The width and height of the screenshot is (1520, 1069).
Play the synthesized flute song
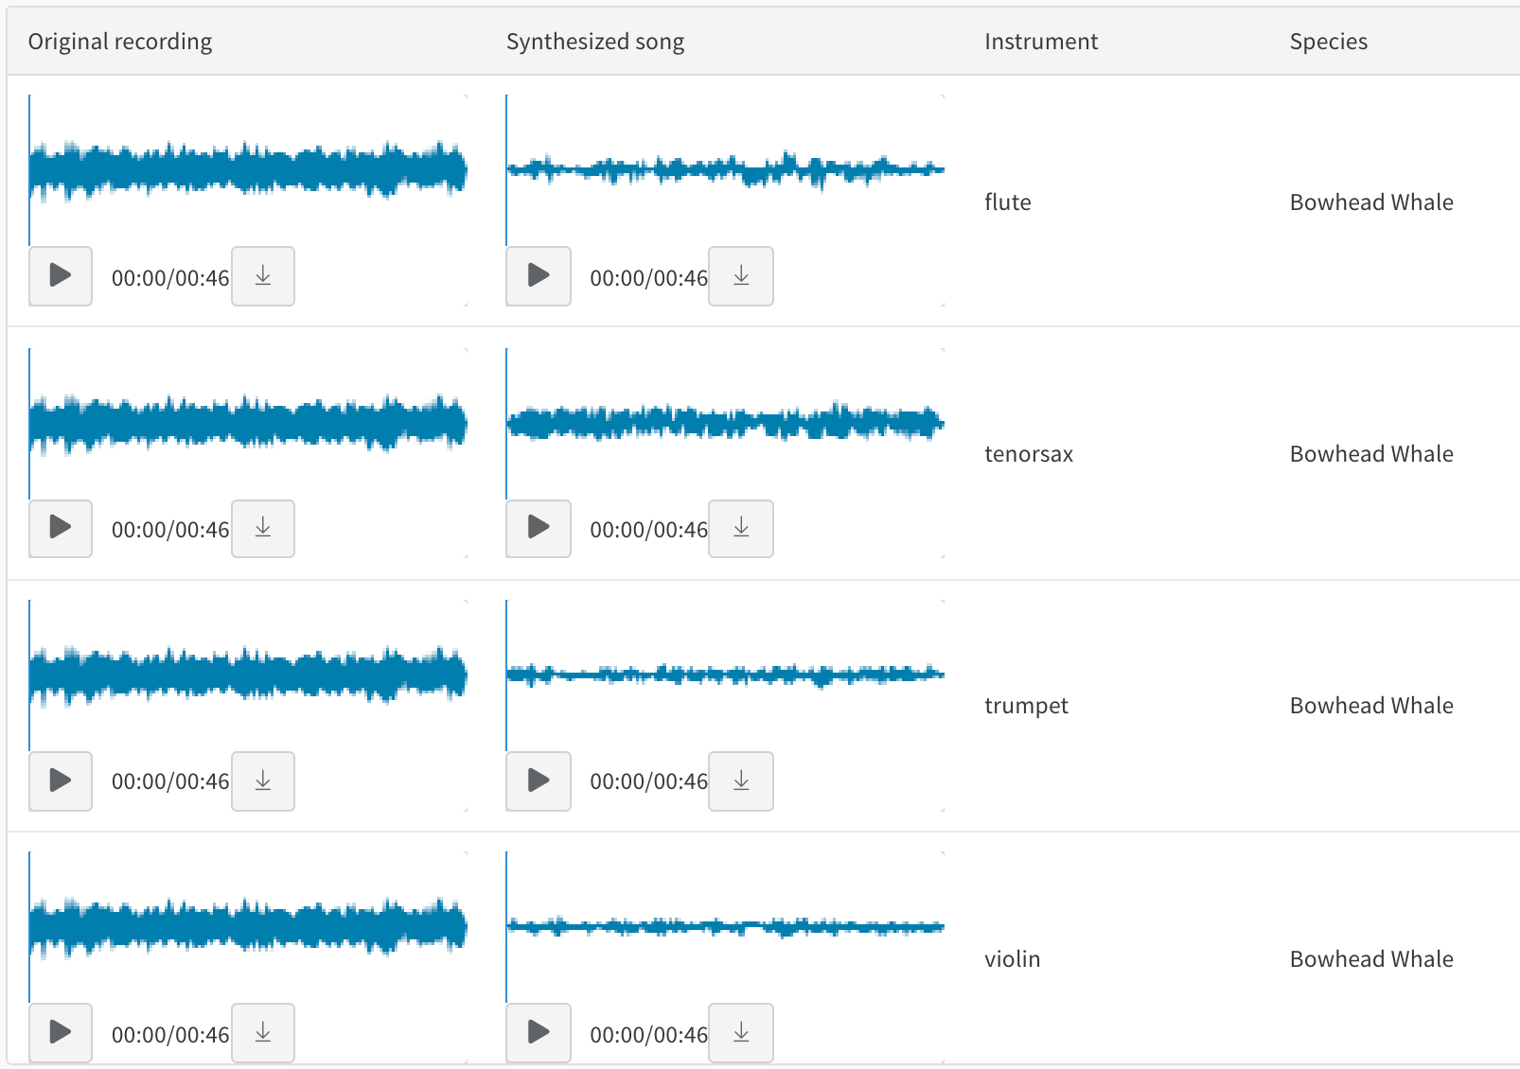point(538,276)
